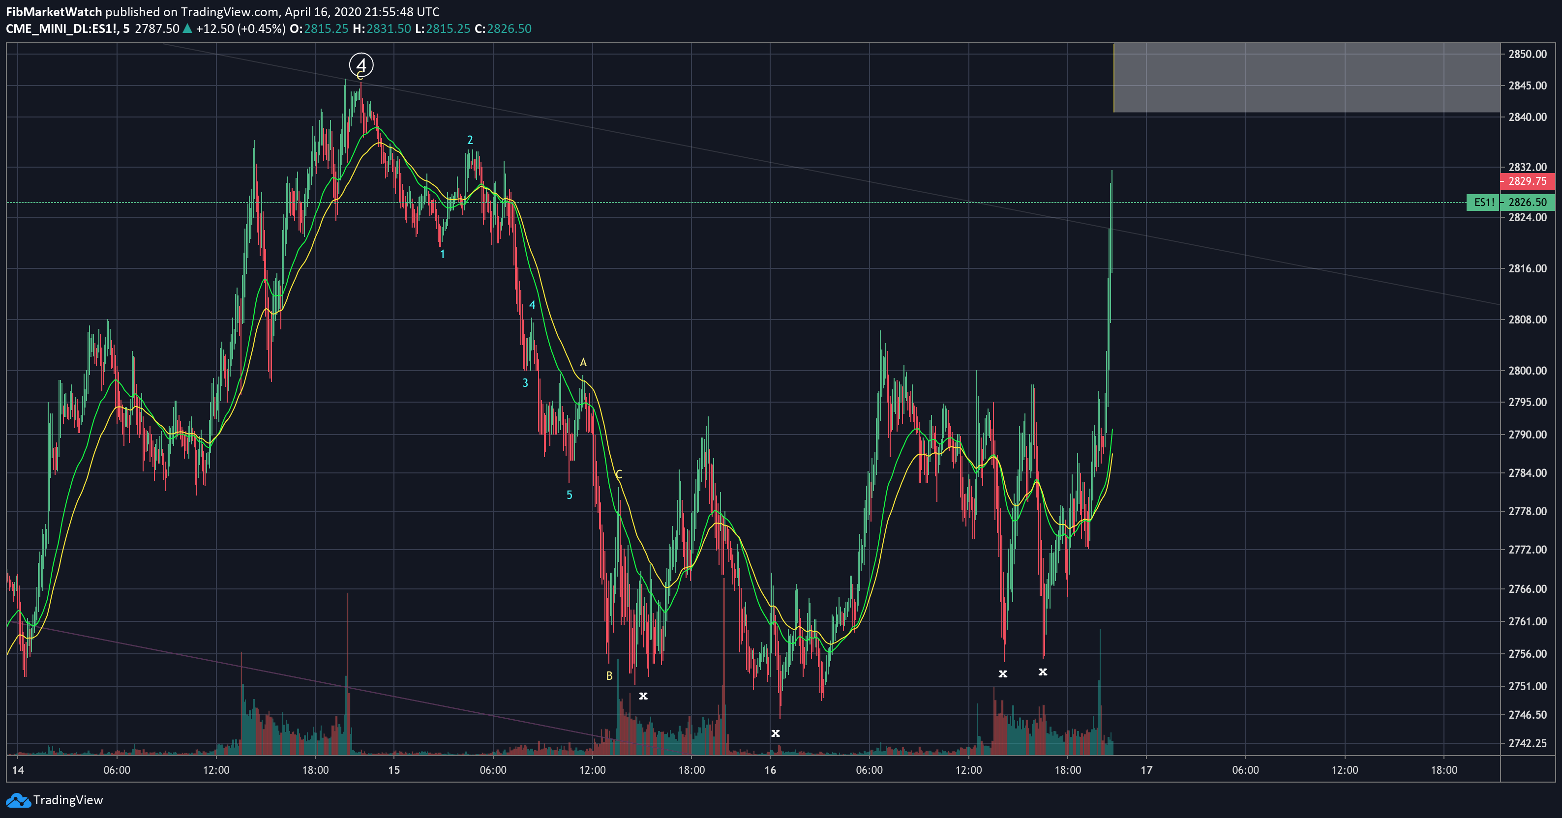The image size is (1562, 818).
Task: Click the circled 4 wave label
Action: (x=361, y=64)
